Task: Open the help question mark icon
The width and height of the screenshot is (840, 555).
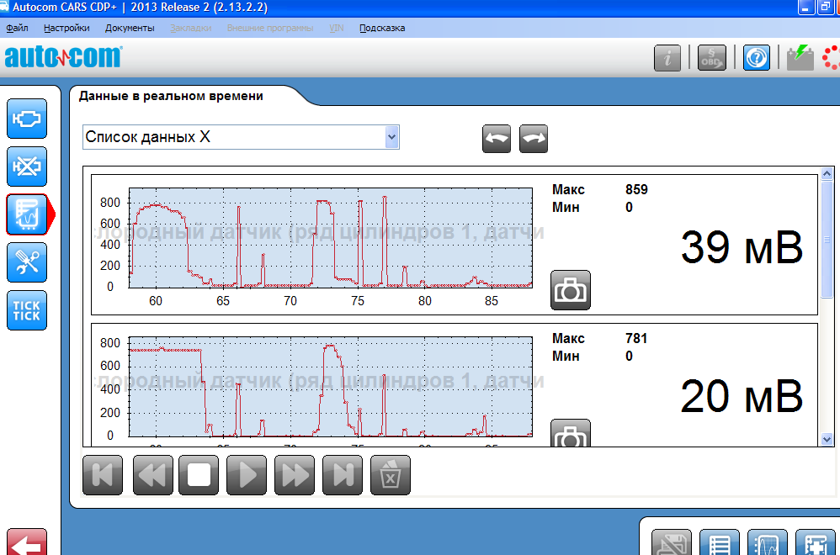Action: (x=756, y=57)
